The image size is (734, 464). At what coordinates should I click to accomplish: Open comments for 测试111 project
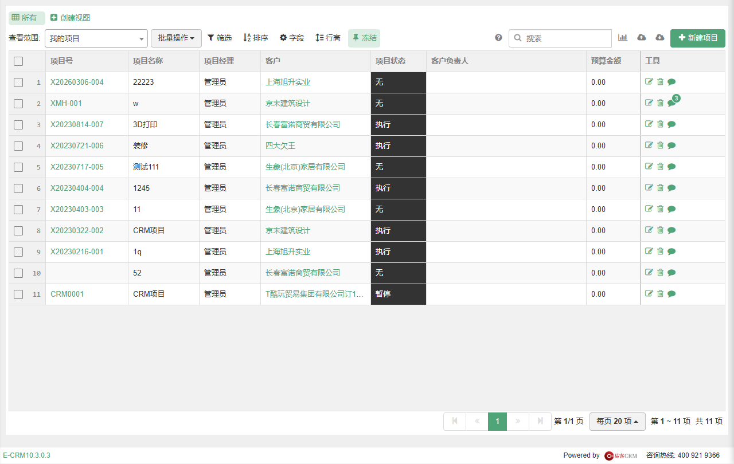[671, 167]
